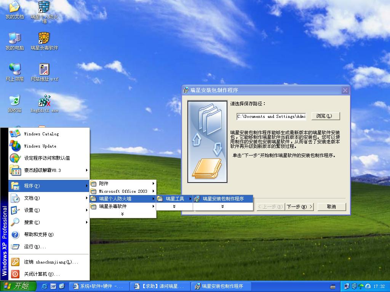Click the 关闭计算机 red power icon
The width and height of the screenshot is (390, 292).
pos(15,274)
